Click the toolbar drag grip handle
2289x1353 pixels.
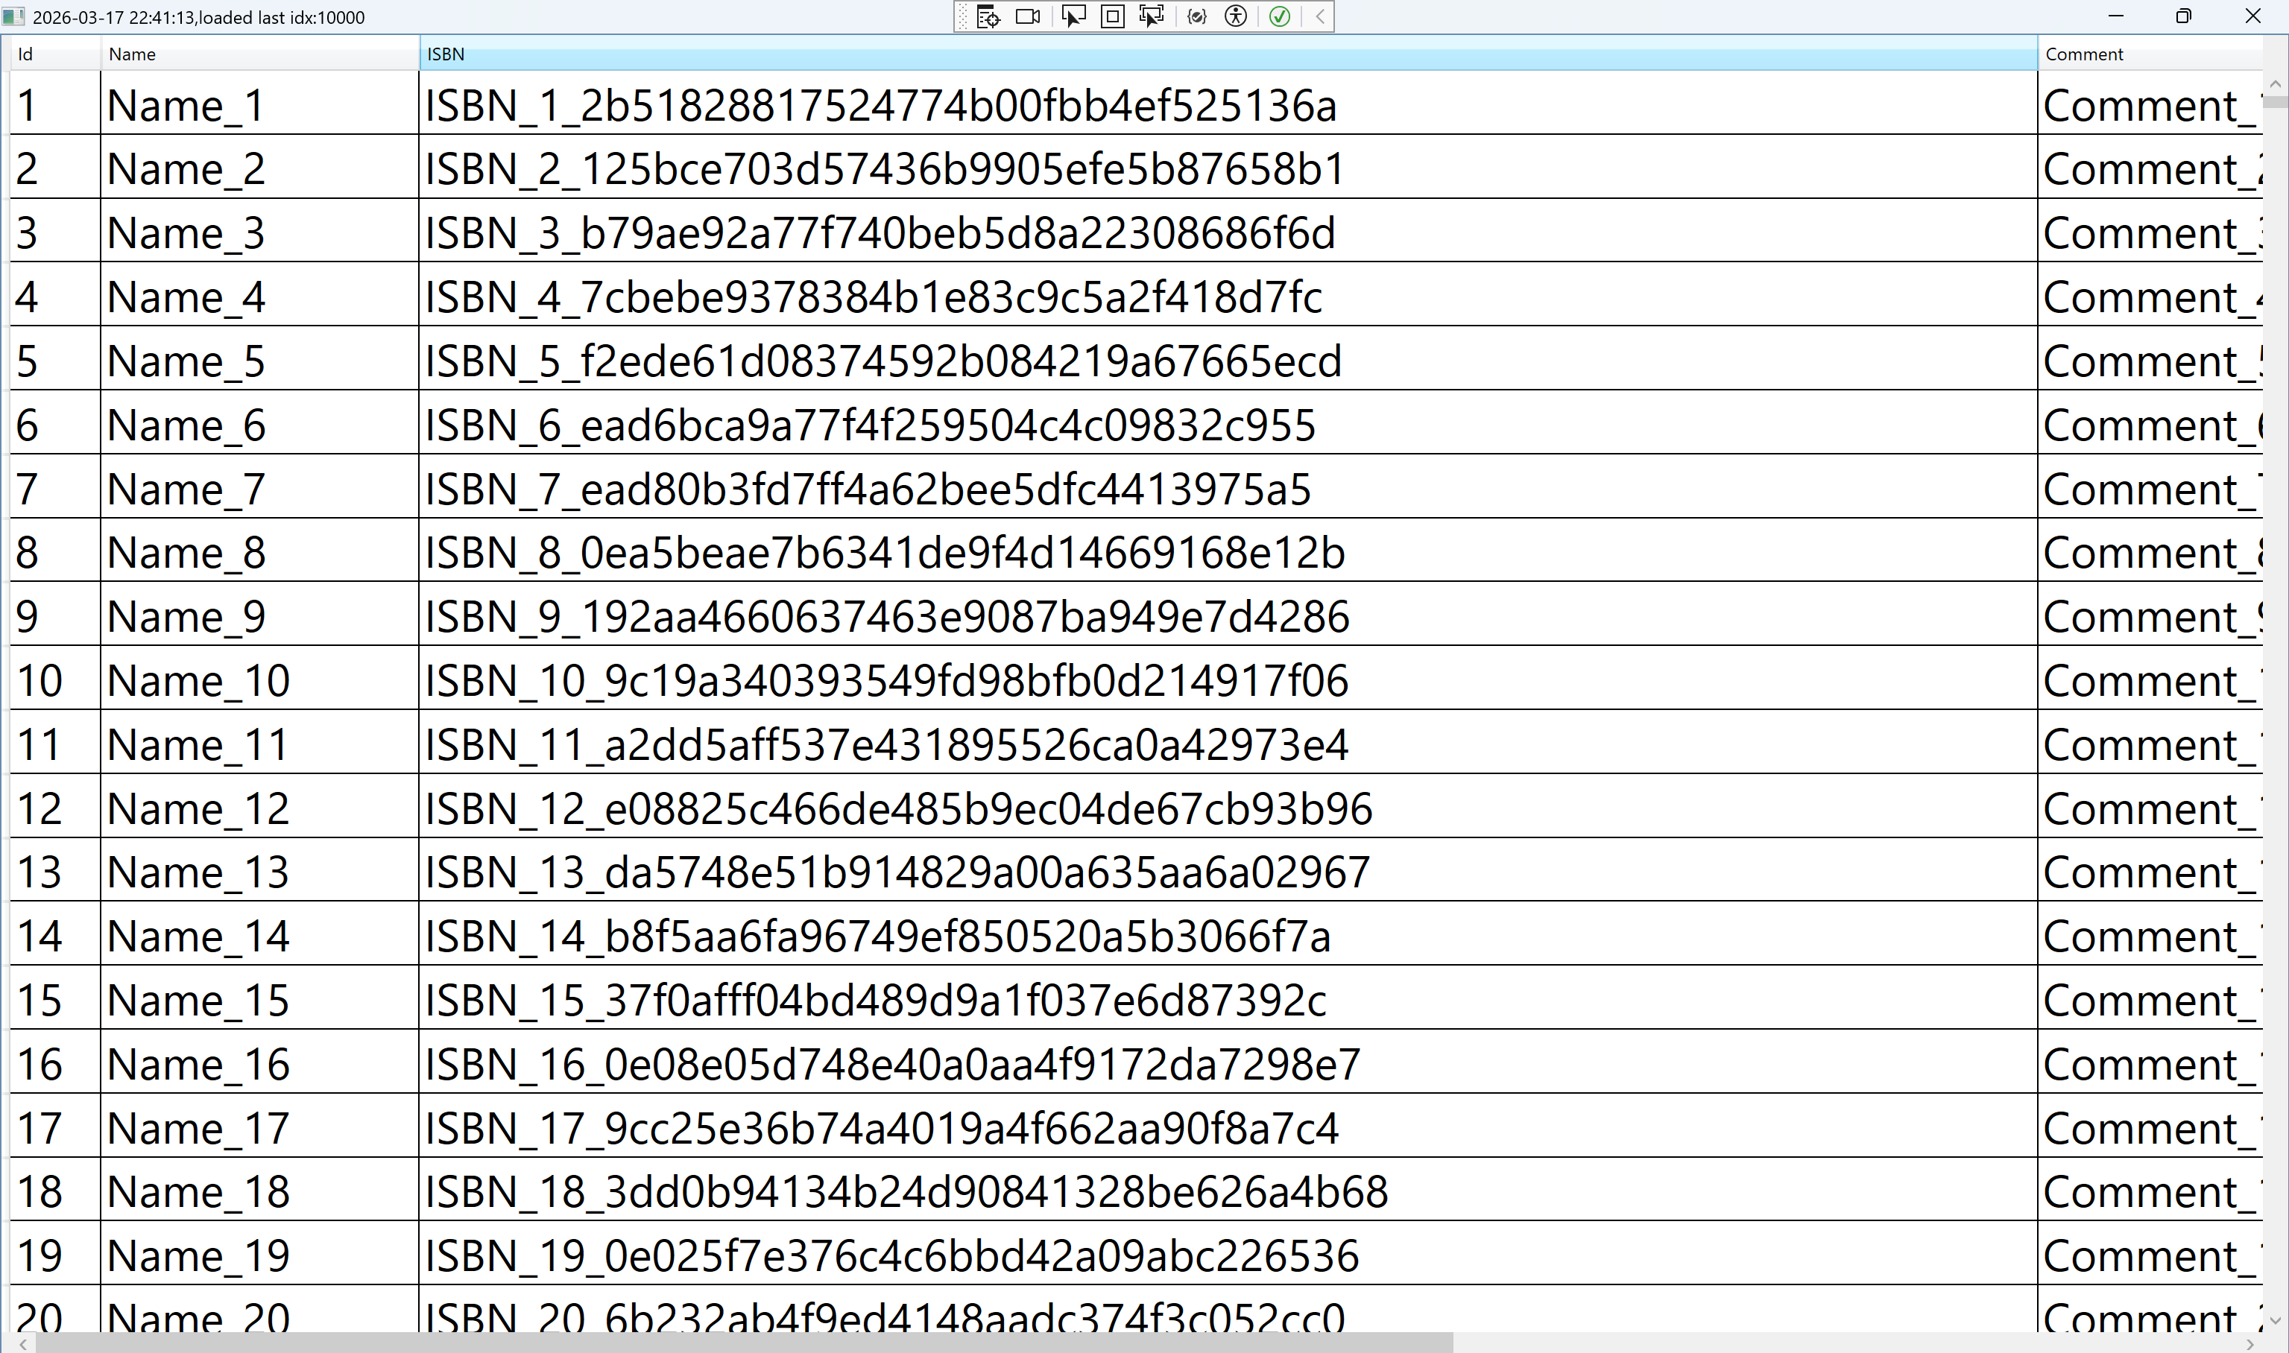[963, 16]
